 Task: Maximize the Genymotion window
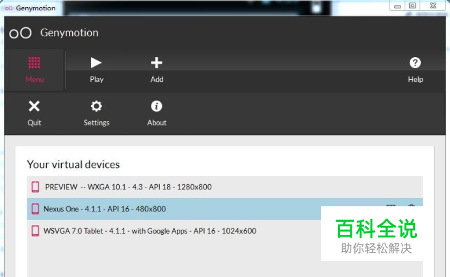(x=412, y=6)
